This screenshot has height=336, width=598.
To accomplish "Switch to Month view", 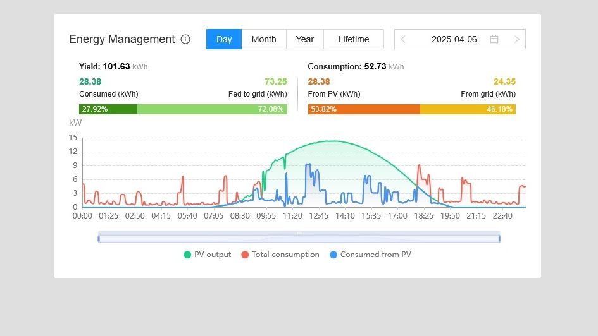I will pyautogui.click(x=264, y=39).
